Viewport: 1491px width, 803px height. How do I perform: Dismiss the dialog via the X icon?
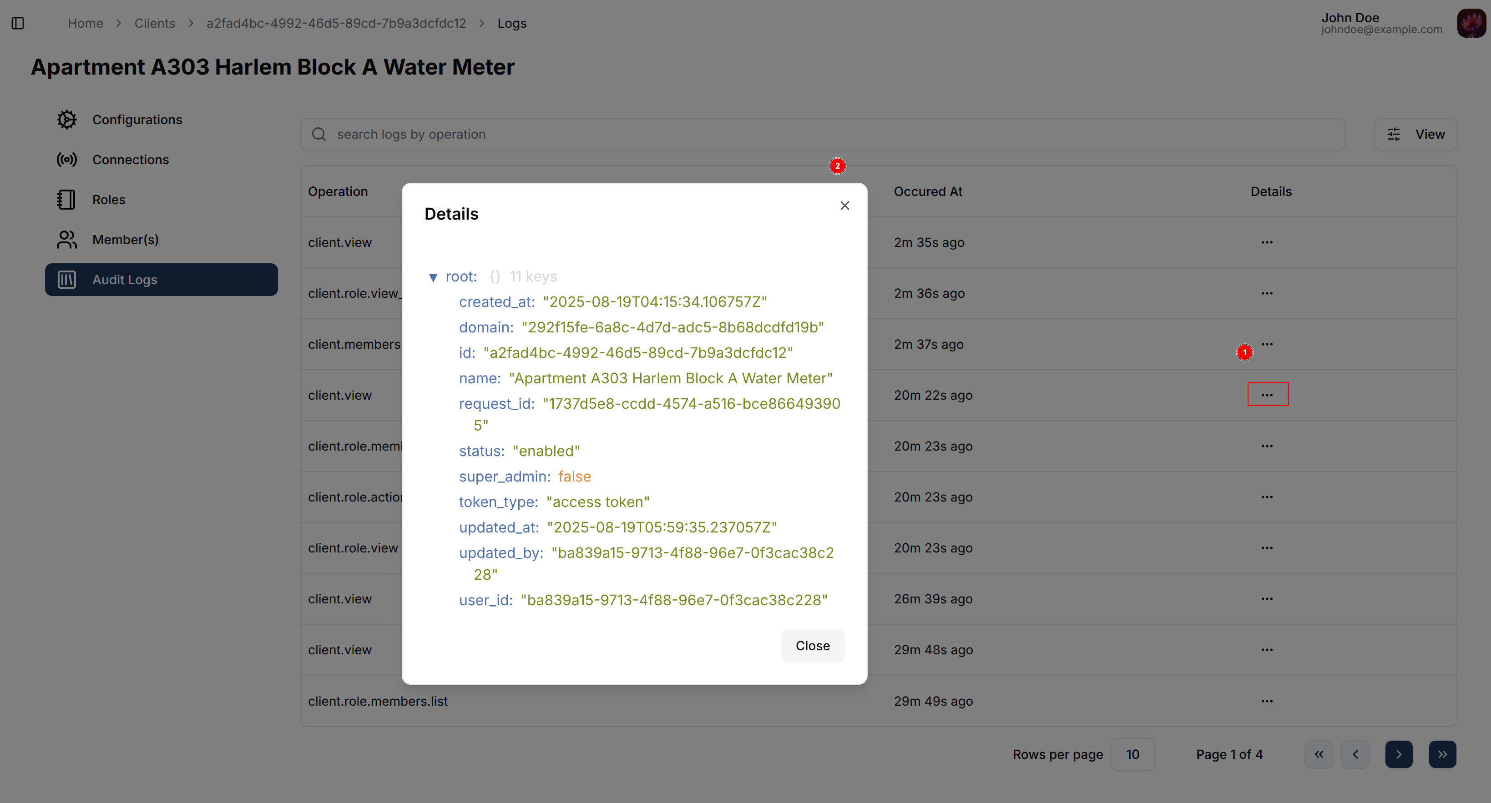[x=844, y=206]
